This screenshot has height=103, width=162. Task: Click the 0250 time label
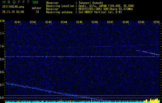click(157, 22)
